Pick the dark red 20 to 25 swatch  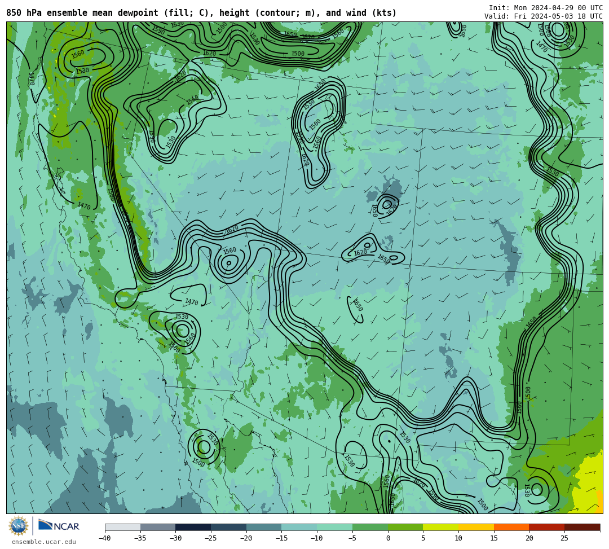pos(547,527)
